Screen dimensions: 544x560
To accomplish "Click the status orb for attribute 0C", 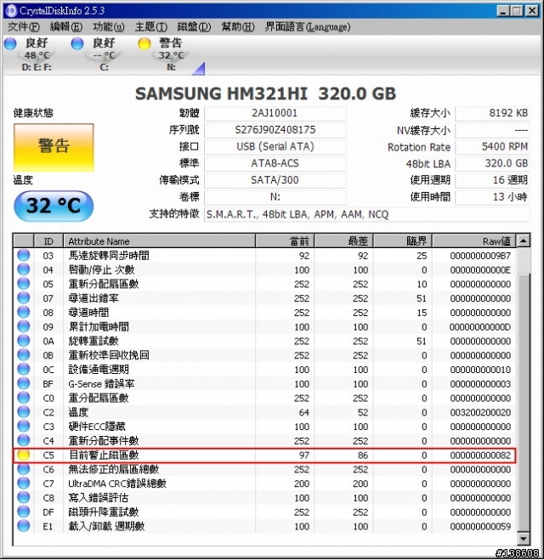I will [24, 370].
